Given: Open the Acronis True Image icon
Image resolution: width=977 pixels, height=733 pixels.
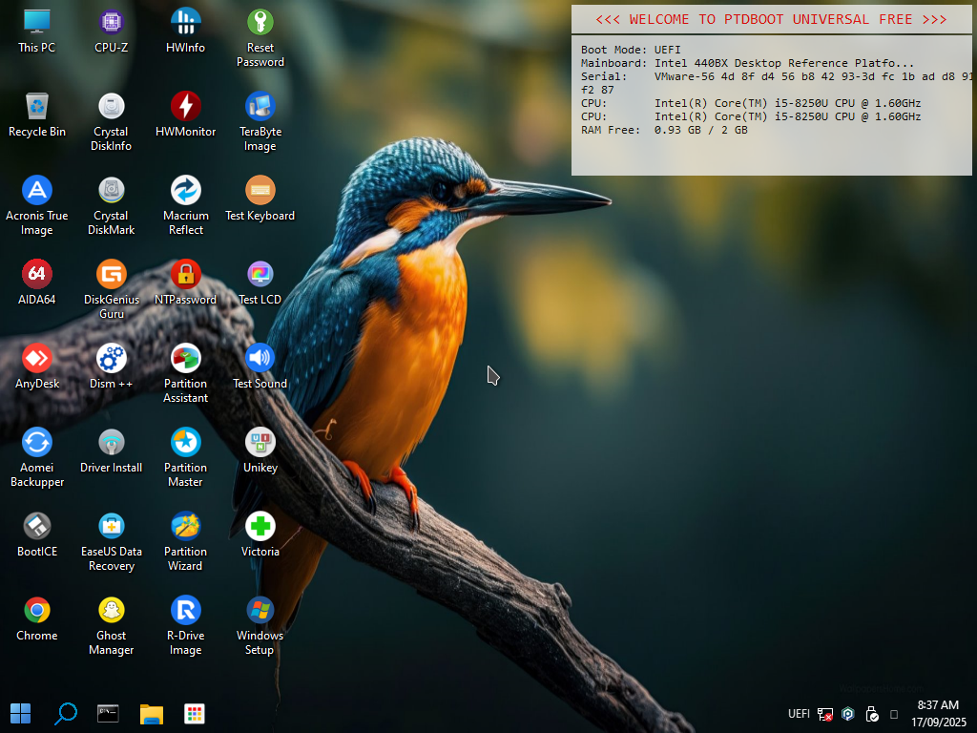Looking at the screenshot, I should (37, 190).
